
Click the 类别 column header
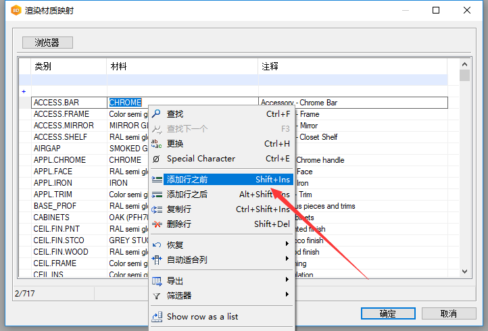(69, 66)
